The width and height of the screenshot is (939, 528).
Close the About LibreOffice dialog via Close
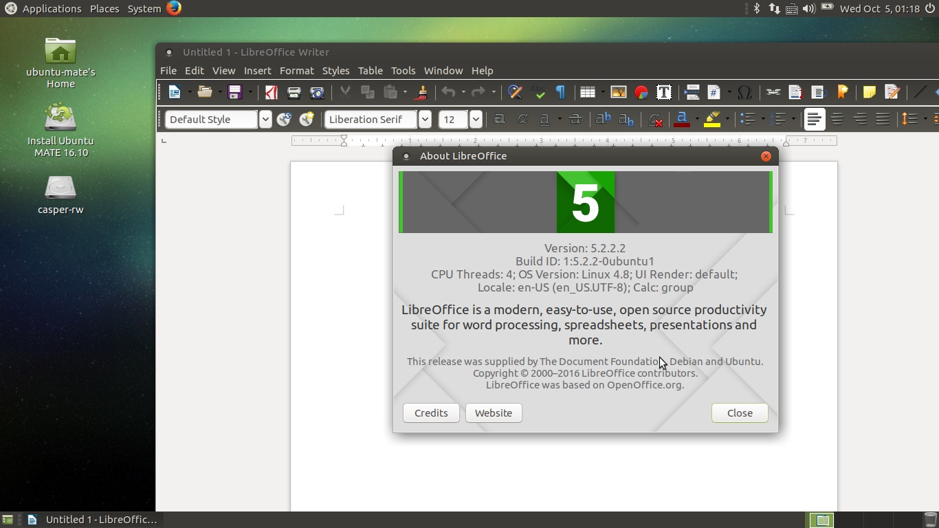click(x=740, y=412)
